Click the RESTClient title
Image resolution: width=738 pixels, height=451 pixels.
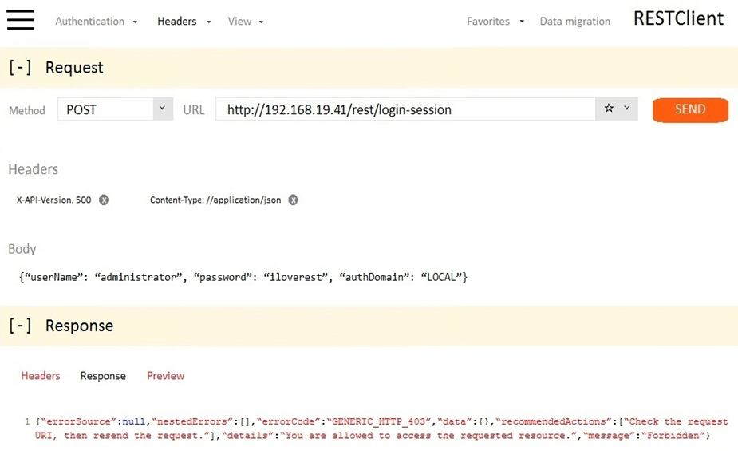678,19
